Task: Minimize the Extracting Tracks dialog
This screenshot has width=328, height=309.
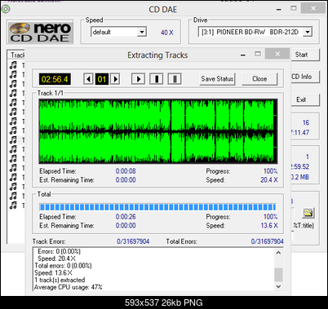Action: click(243, 55)
